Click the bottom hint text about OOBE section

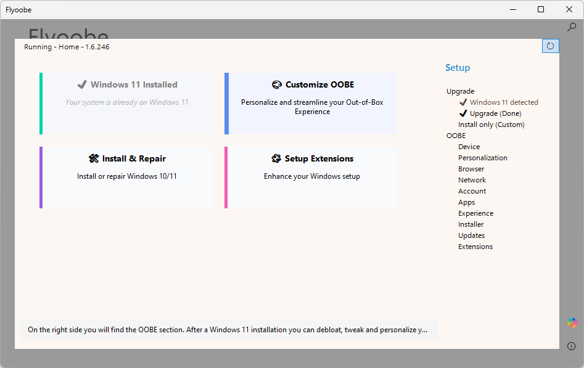point(228,330)
